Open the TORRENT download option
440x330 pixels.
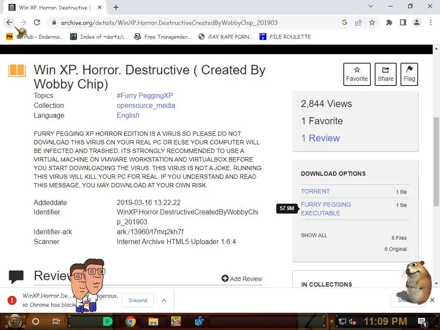pyautogui.click(x=315, y=191)
